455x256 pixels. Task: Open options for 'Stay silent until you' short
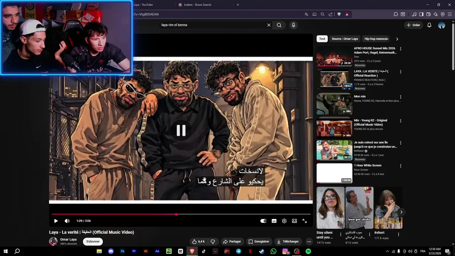[x=341, y=234]
